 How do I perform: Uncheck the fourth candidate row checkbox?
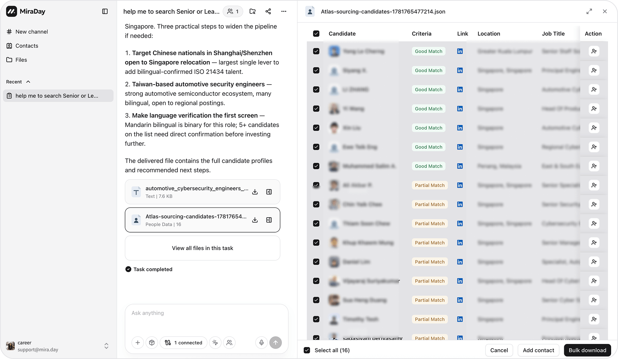point(316,109)
